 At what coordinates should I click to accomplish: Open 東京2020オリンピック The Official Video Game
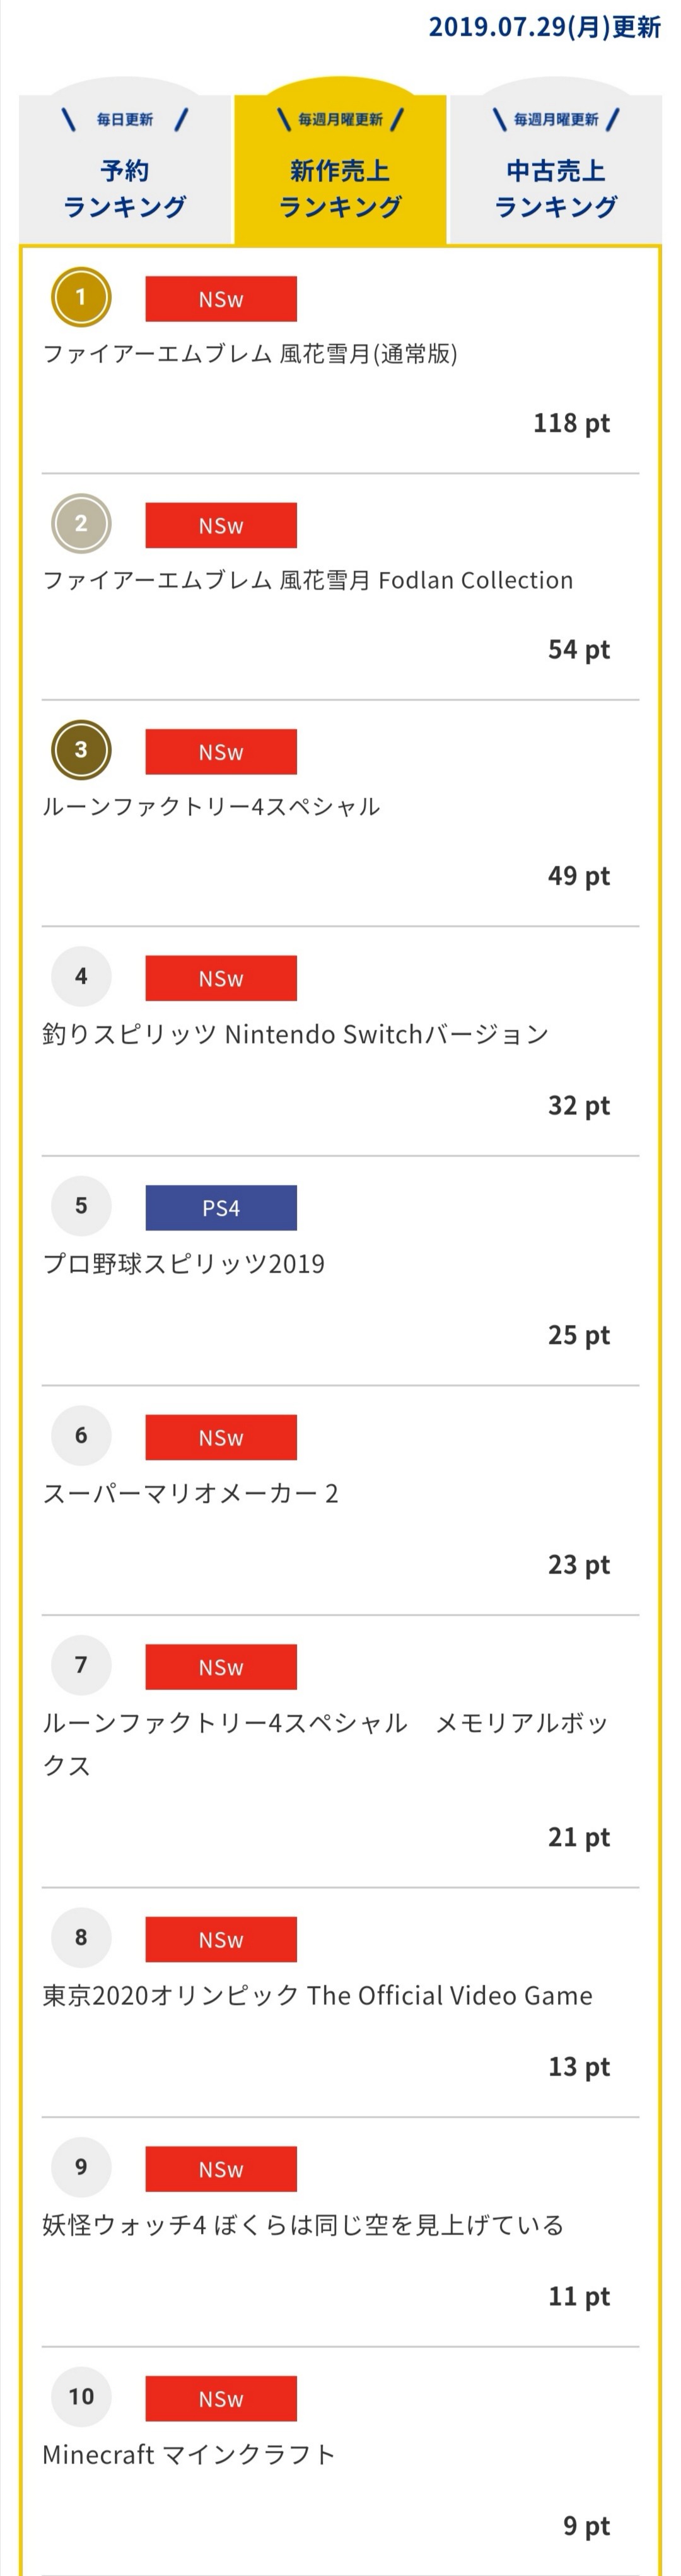317,1996
